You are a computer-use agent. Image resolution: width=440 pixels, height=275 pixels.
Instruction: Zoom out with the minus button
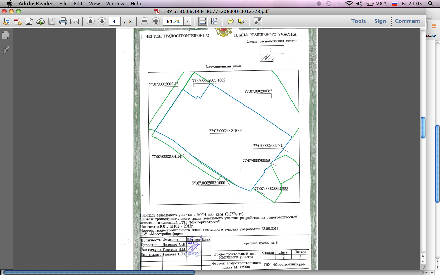145,21
